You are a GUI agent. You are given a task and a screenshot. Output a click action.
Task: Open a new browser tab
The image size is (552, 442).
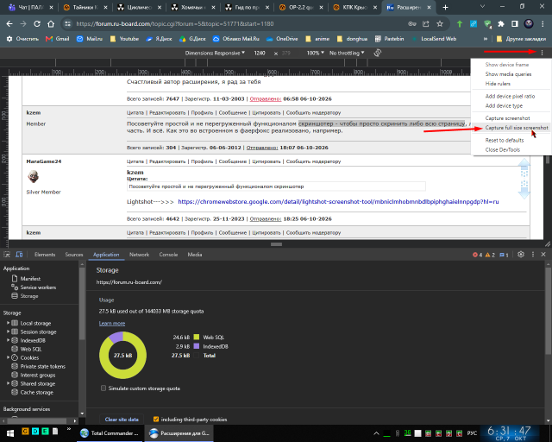coord(445,7)
